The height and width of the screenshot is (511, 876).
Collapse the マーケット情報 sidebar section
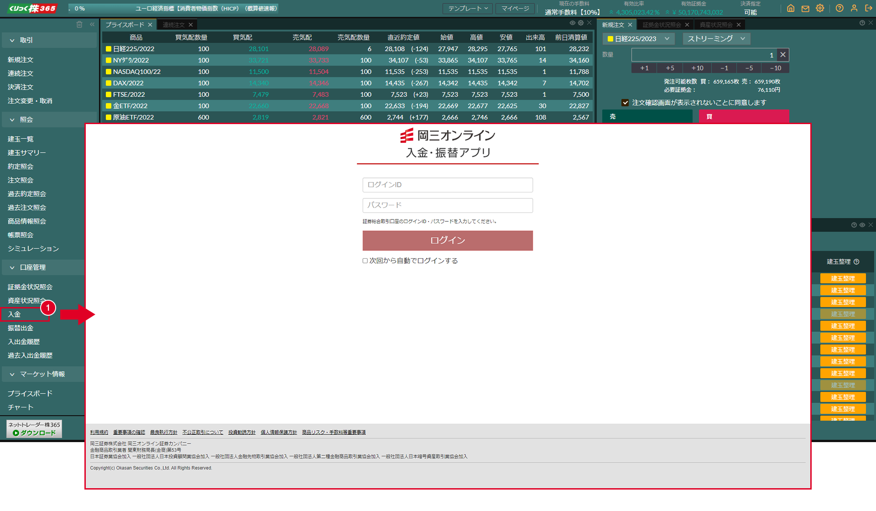point(43,374)
